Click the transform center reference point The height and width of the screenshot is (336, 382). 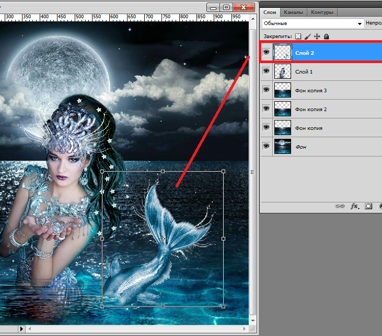(x=163, y=238)
